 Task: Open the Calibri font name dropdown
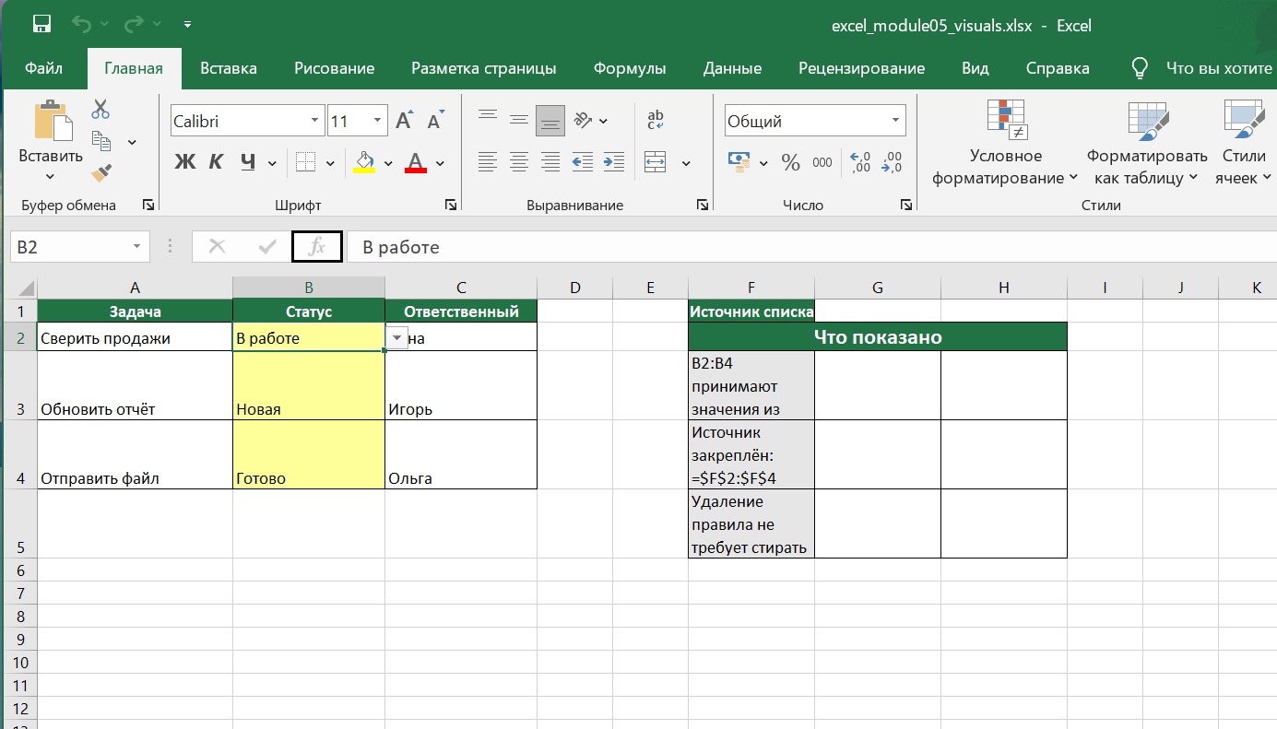[316, 121]
